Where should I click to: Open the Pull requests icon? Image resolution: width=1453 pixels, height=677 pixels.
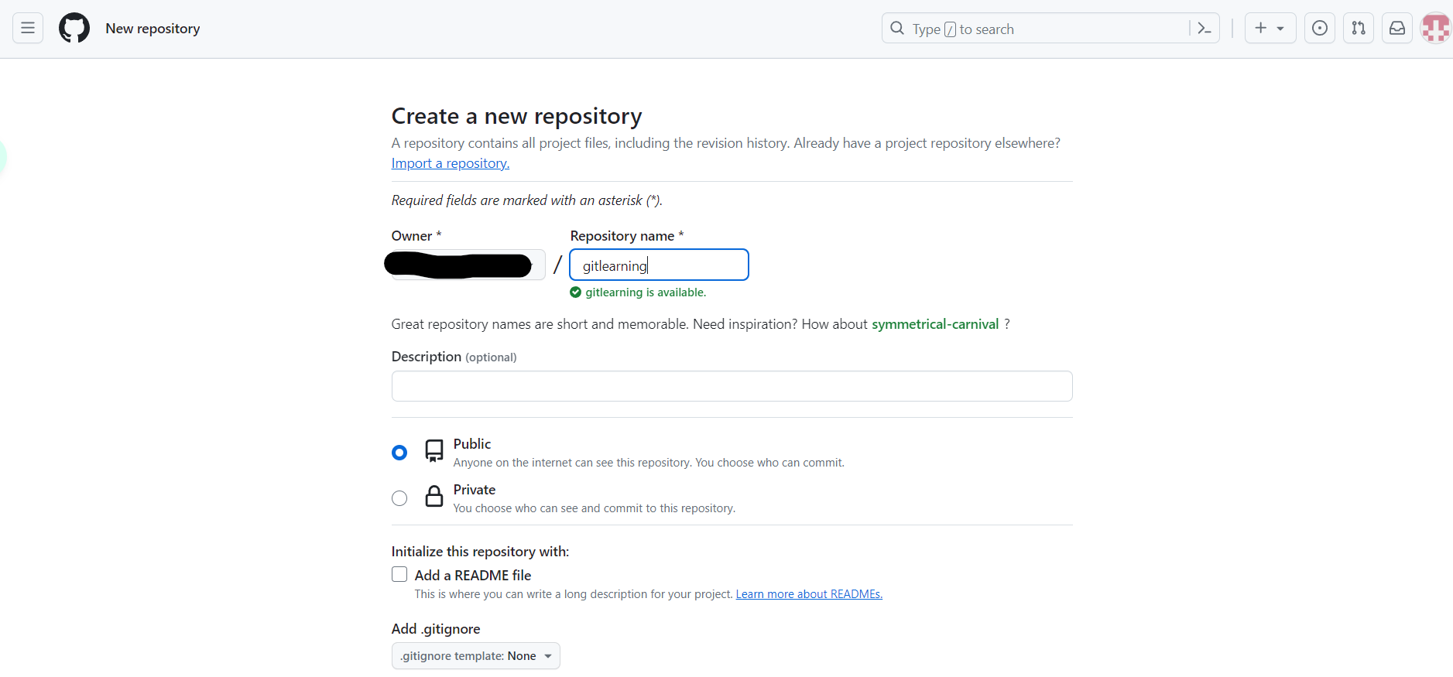[x=1358, y=29]
